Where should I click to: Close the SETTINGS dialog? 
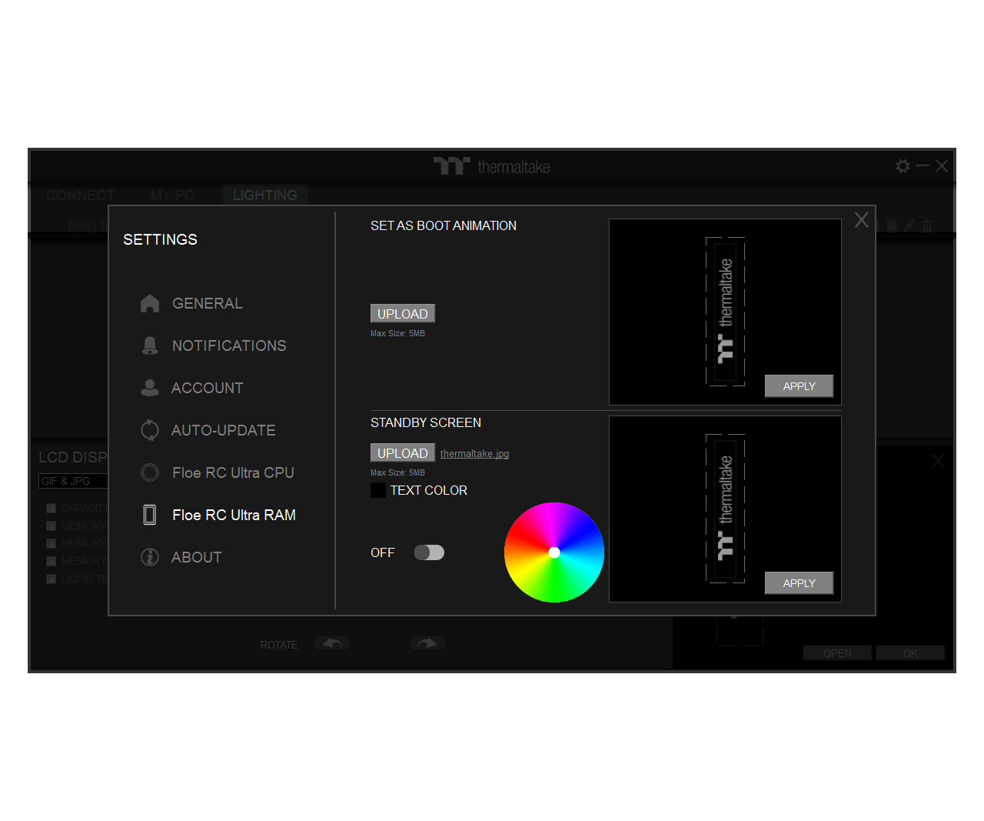(862, 220)
